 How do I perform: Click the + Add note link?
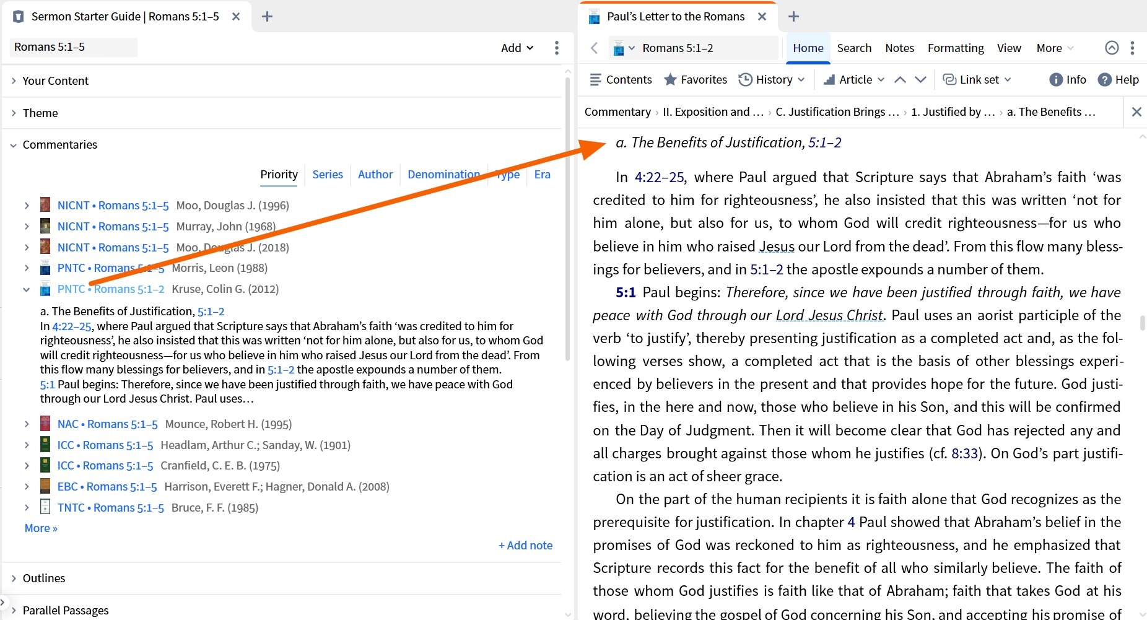pos(525,545)
